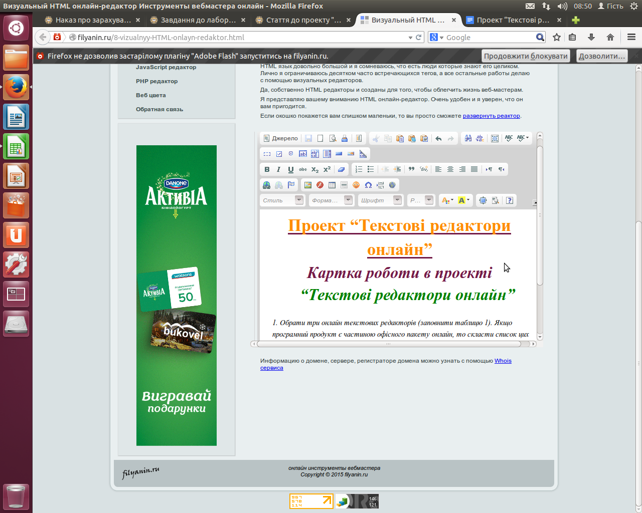Open the Шрифт font dropdown
The image size is (642, 513).
click(x=381, y=200)
